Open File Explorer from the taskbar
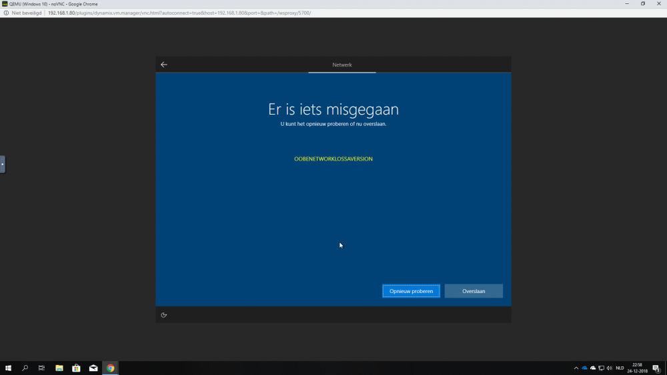 point(59,368)
